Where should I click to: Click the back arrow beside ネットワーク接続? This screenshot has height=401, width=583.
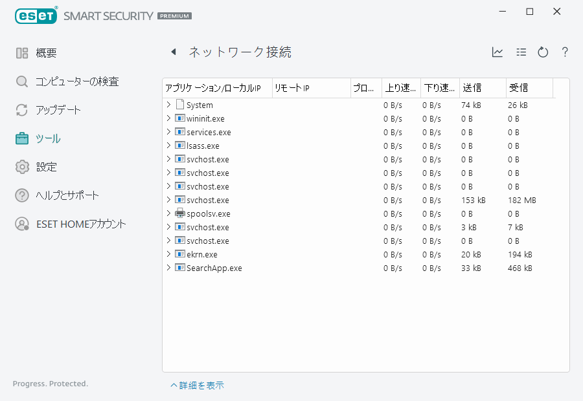pos(173,52)
